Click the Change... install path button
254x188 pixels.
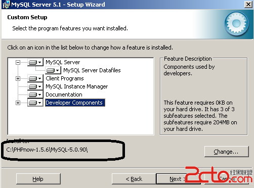(x=227, y=152)
